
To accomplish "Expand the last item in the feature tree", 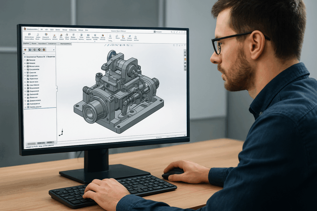I will (x=25, y=107).
